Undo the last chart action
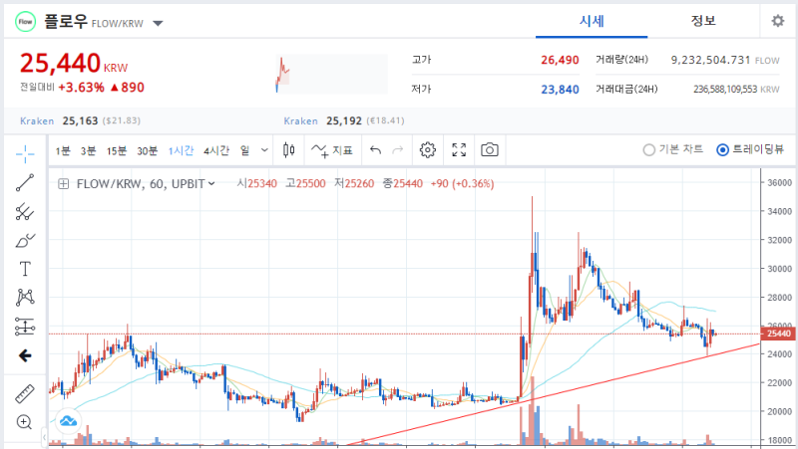Screen dimensions: 798x449 click(x=375, y=150)
